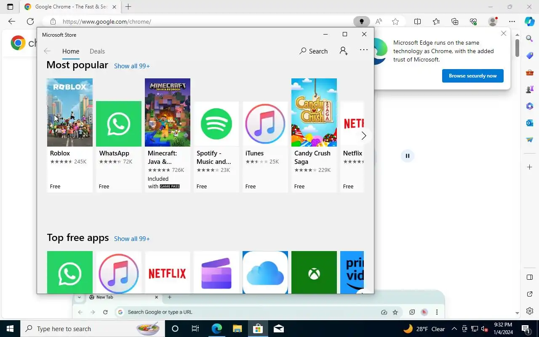Open the Store more options menu

click(x=364, y=50)
